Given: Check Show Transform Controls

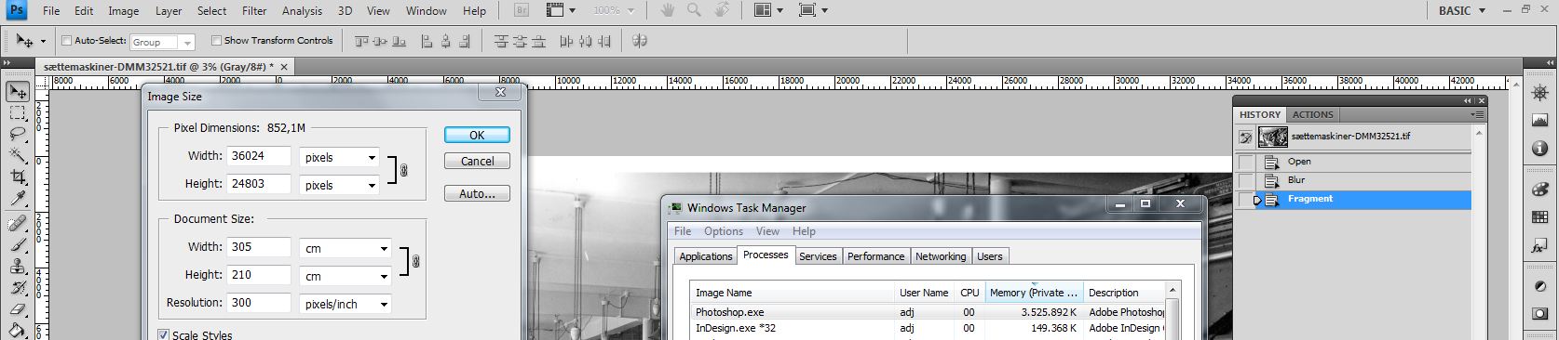Looking at the screenshot, I should tap(216, 41).
